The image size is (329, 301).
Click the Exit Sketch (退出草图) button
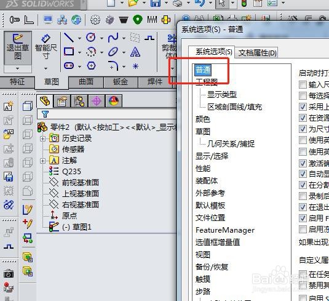pos(18,48)
